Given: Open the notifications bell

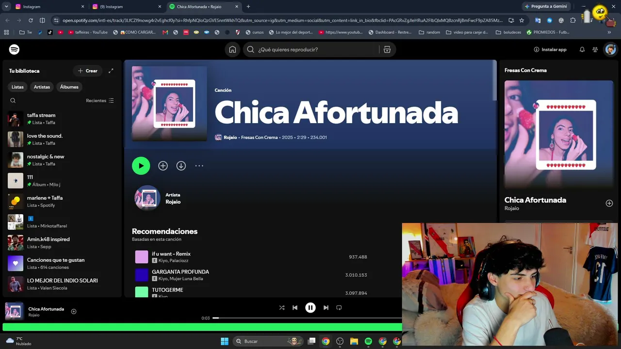Looking at the screenshot, I should click(x=582, y=49).
